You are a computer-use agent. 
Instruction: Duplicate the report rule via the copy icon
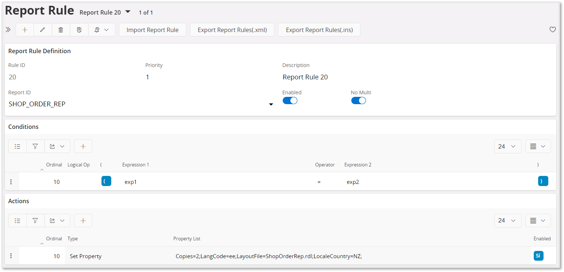(x=79, y=29)
